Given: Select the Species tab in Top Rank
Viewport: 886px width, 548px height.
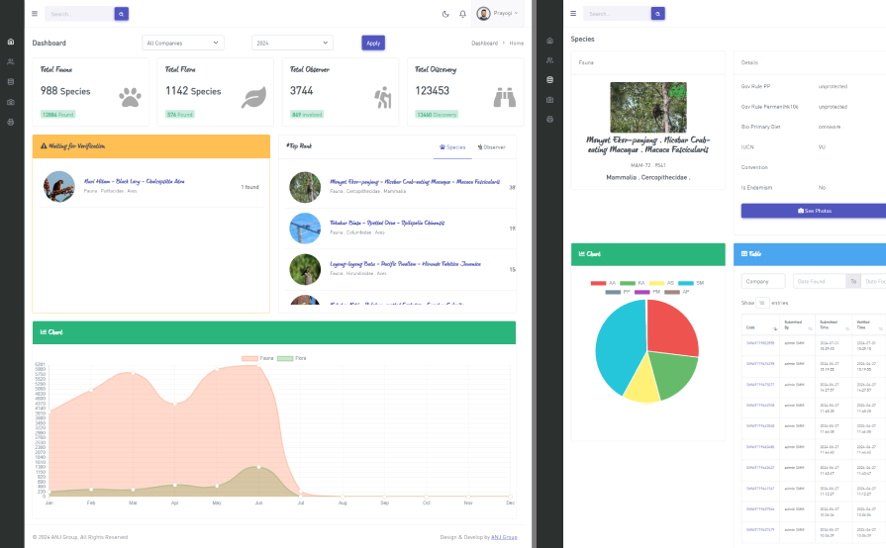Looking at the screenshot, I should click(451, 147).
